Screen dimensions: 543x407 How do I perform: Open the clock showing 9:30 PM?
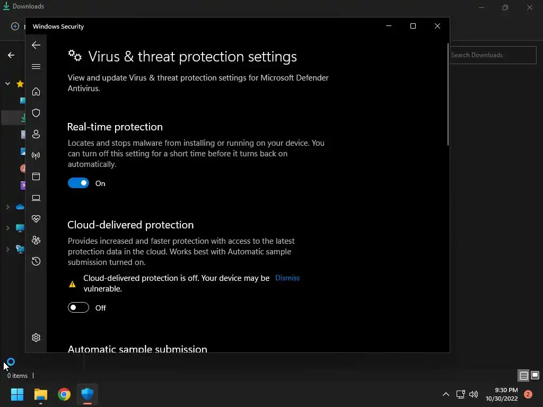coord(502,394)
